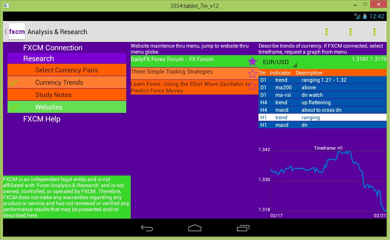Toggle the filled star for DailyFX Forex Forum
The height and width of the screenshot is (240, 390).
(x=252, y=61)
